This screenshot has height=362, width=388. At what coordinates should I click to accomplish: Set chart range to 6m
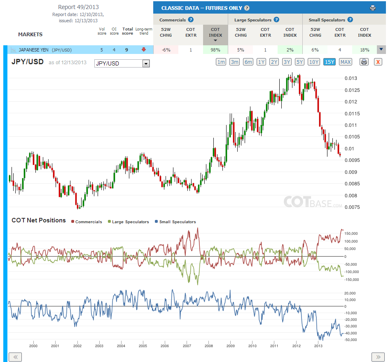(248, 62)
